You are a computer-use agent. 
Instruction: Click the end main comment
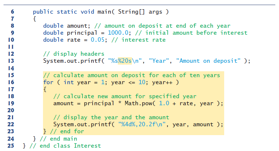coord(59,139)
